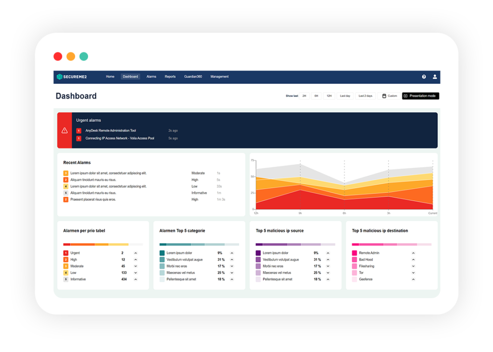Select the Fileshaing destination label
This screenshot has height=352, width=493.
366,266
